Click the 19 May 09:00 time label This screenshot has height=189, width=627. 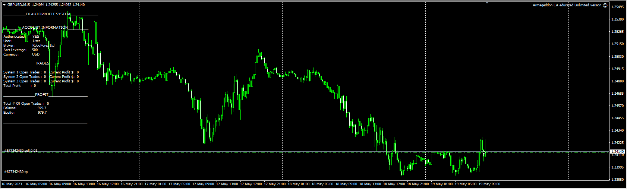pos(489,184)
